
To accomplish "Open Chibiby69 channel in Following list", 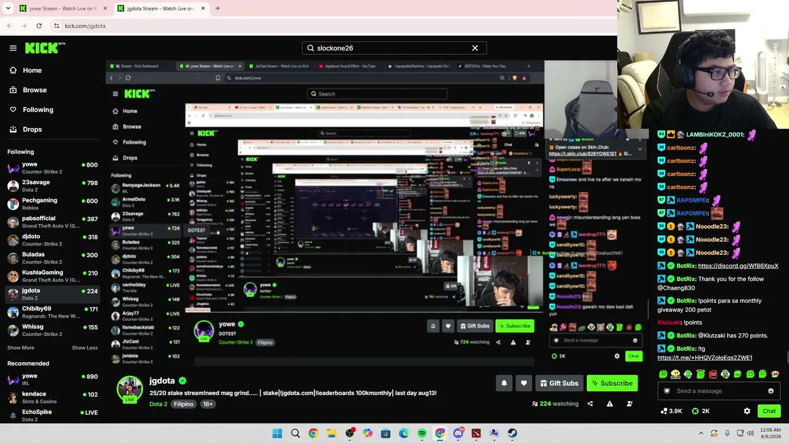I will pyautogui.click(x=52, y=312).
